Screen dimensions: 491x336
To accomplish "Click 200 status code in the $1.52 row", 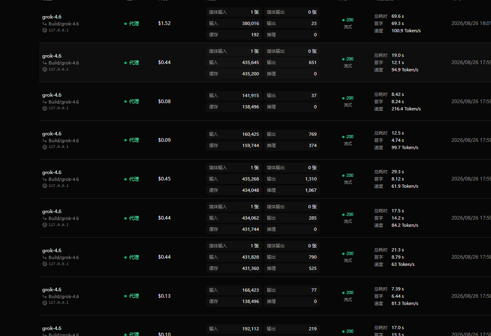I will click(350, 20).
